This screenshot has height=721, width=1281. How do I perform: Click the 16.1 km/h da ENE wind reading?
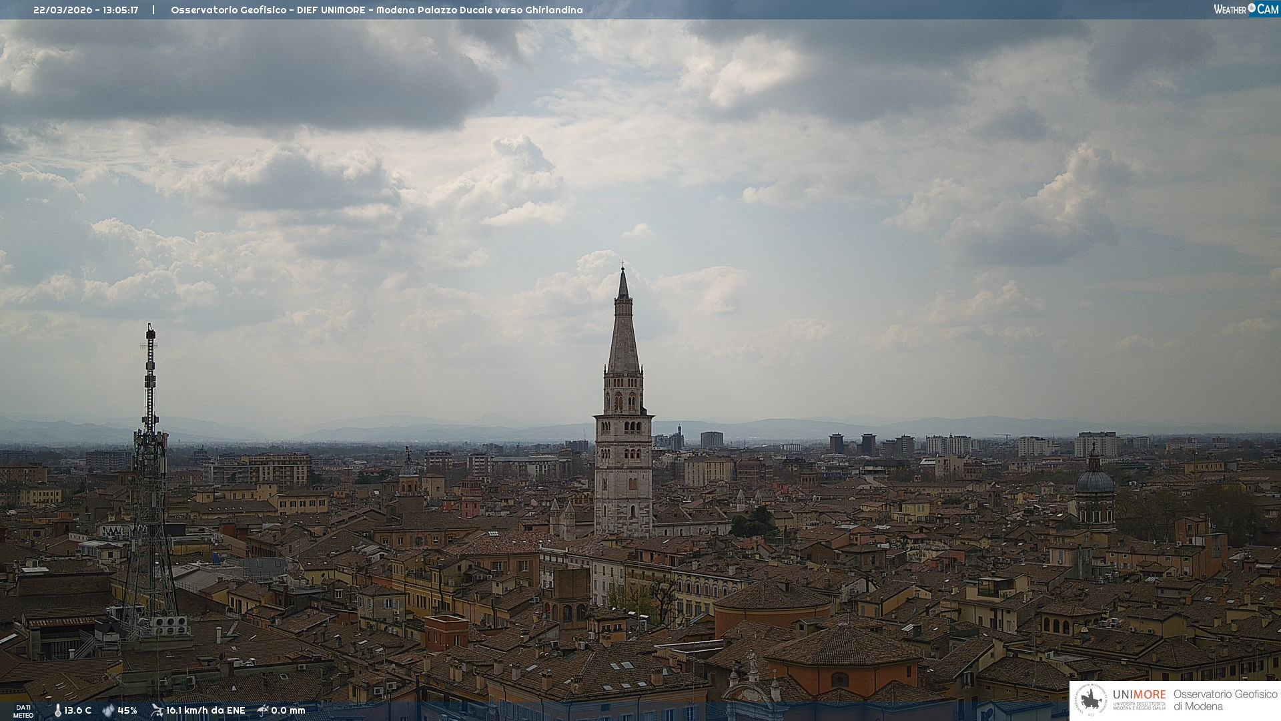pyautogui.click(x=205, y=710)
